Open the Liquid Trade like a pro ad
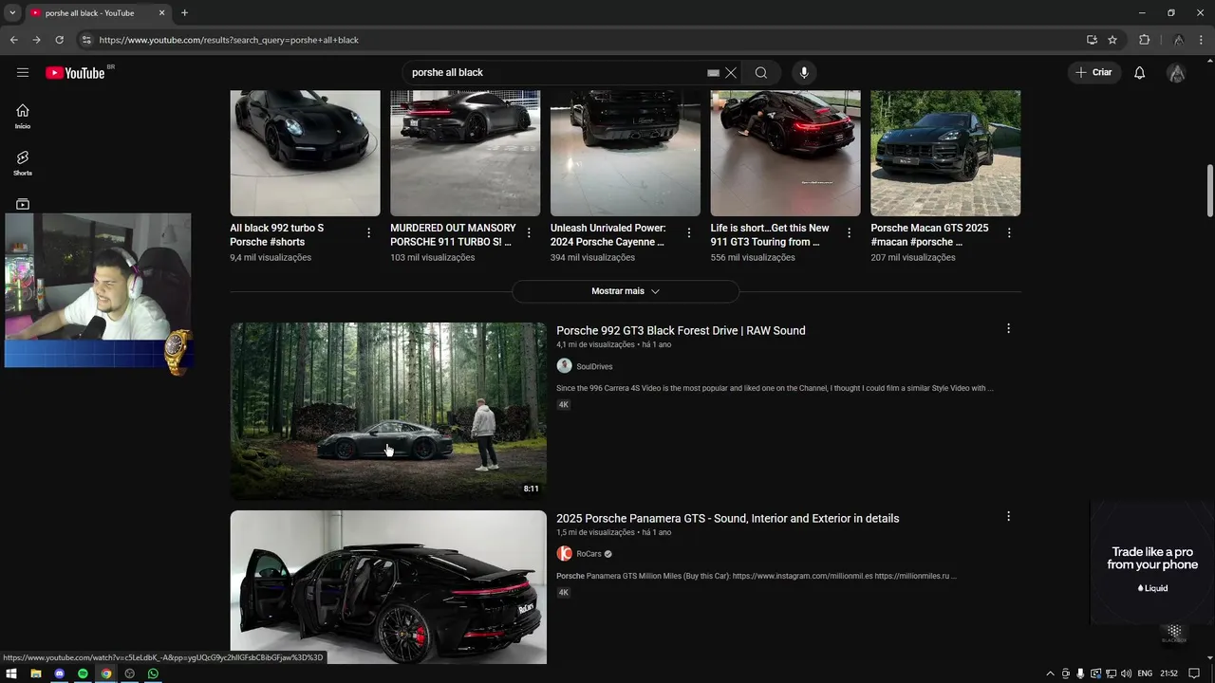Image resolution: width=1215 pixels, height=683 pixels. pos(1152,563)
